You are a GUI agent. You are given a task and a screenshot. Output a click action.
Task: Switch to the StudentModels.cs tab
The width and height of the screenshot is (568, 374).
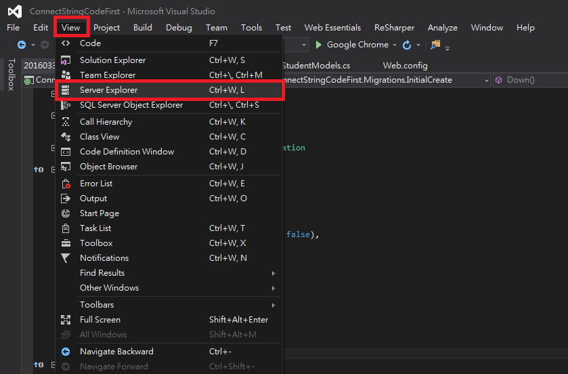pyautogui.click(x=316, y=66)
